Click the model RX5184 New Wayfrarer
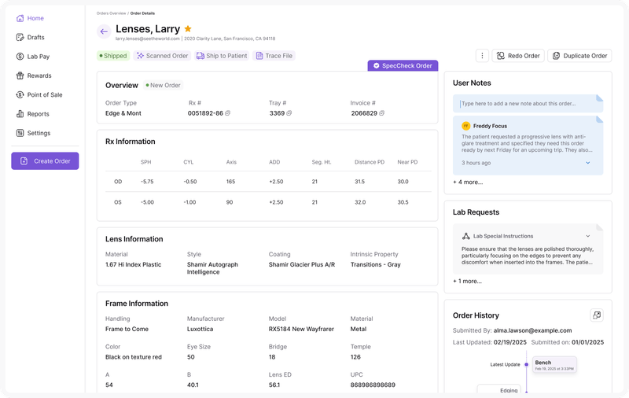This screenshot has height=398, width=629. click(x=301, y=329)
